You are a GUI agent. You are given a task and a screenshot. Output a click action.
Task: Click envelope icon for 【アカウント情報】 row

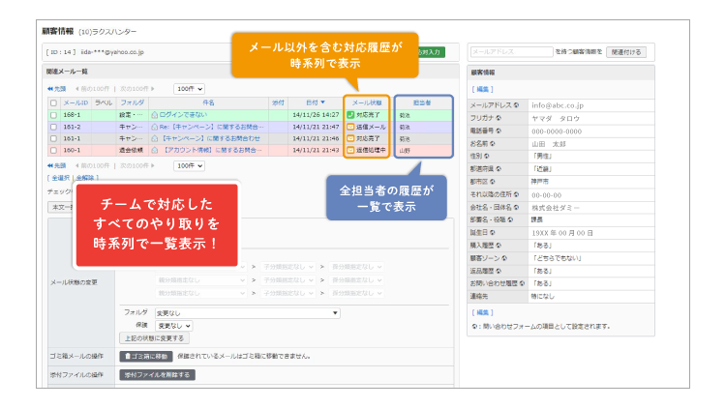[x=155, y=150]
